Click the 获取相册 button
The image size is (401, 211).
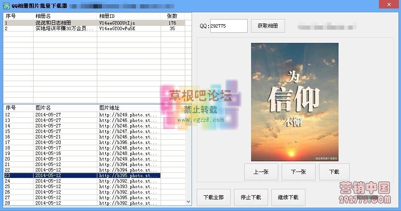tap(268, 26)
